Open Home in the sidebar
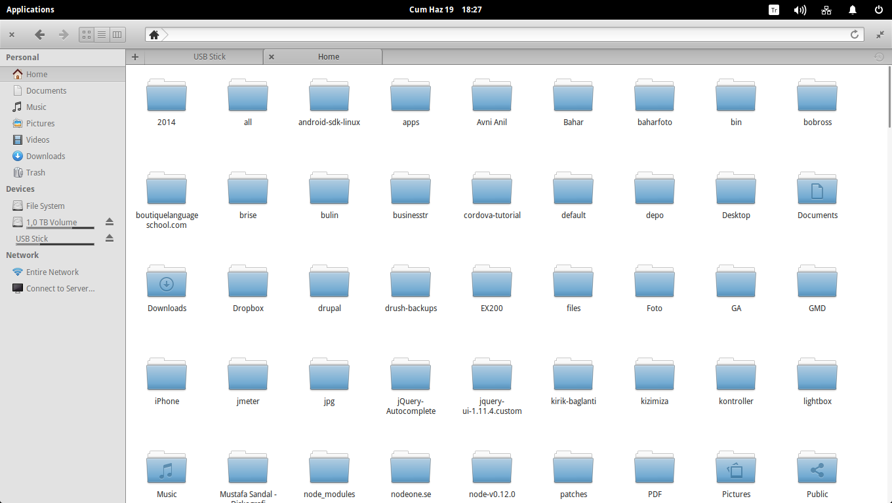 (x=62, y=74)
